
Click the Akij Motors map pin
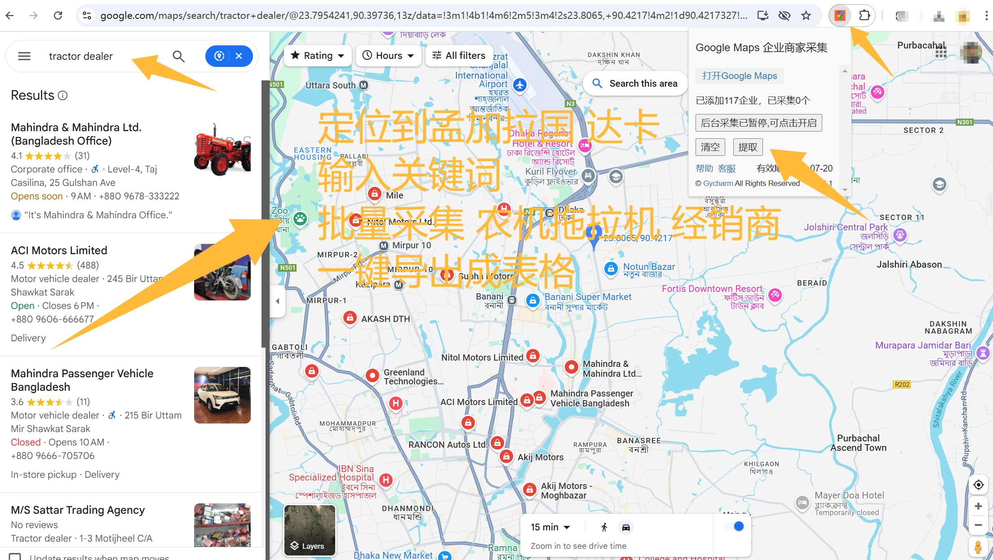[506, 457]
